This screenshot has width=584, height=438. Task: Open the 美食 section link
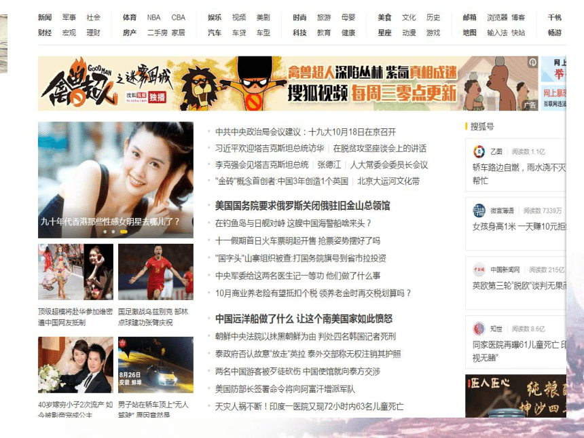click(x=384, y=18)
